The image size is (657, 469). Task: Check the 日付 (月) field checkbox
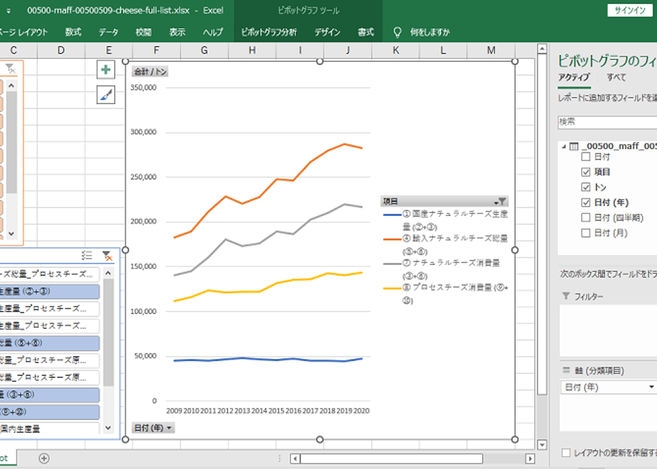586,233
